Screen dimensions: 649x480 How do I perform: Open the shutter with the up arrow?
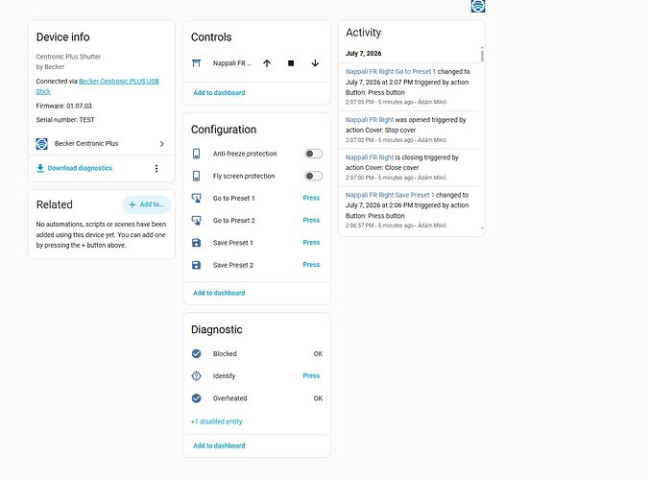pyautogui.click(x=267, y=63)
